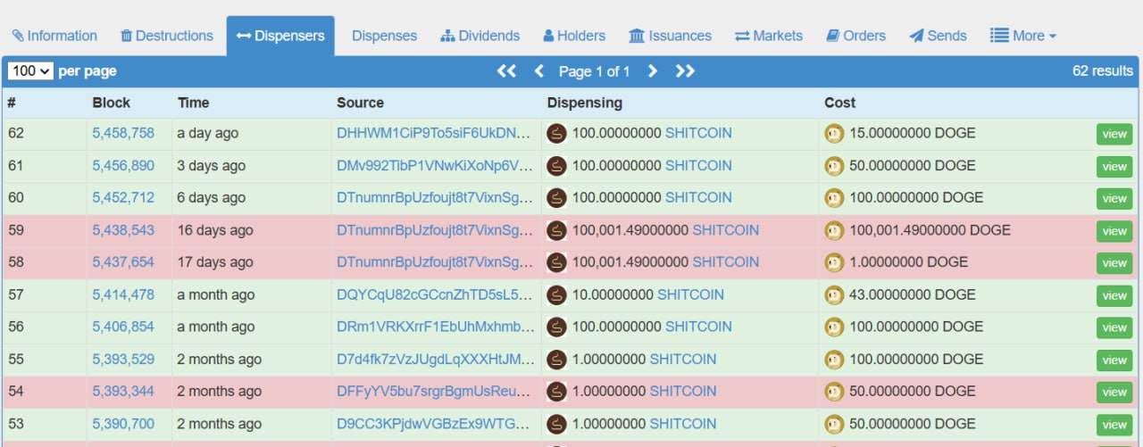This screenshot has width=1143, height=447.
Task: View dispenser number 57
Action: click(x=1114, y=295)
